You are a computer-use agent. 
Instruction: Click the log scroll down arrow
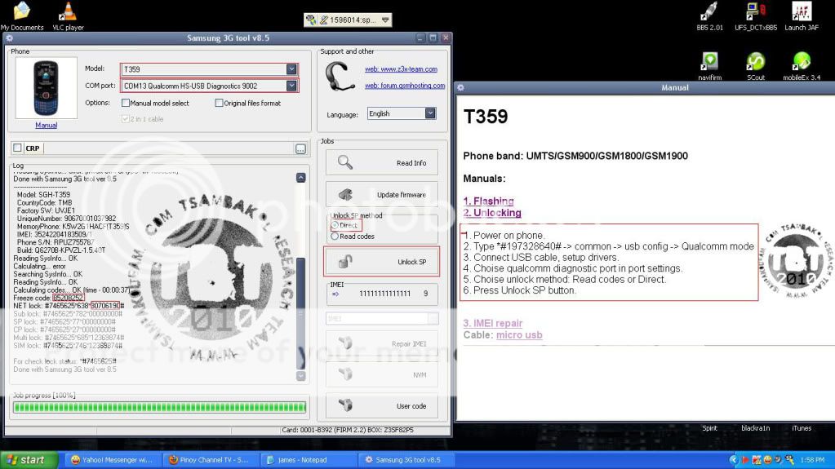[x=301, y=376]
